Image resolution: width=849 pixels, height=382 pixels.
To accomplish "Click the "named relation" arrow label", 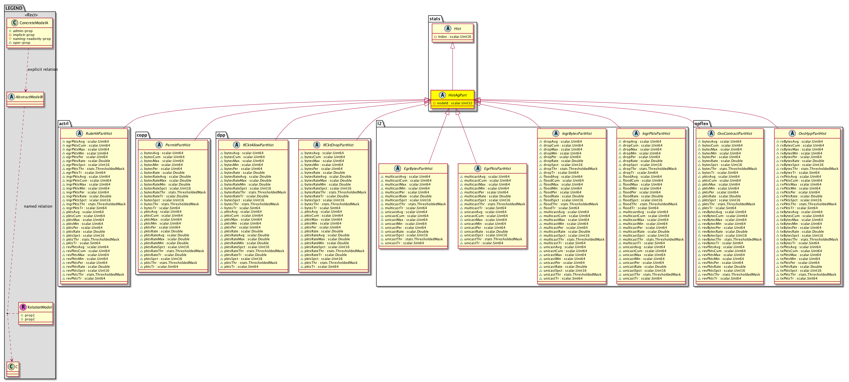I will coord(38,206).
